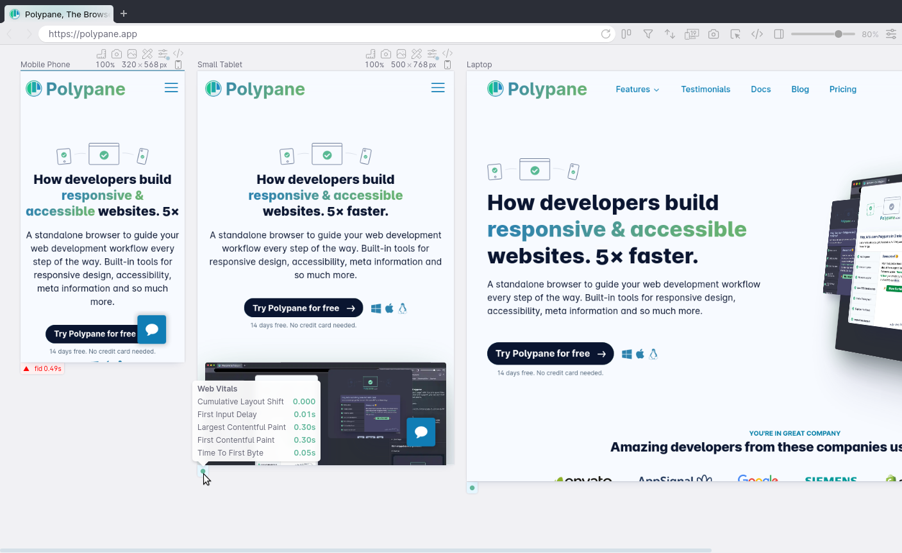The image size is (902, 553).
Task: Open devtools with the top toolbar code icon
Action: click(757, 34)
